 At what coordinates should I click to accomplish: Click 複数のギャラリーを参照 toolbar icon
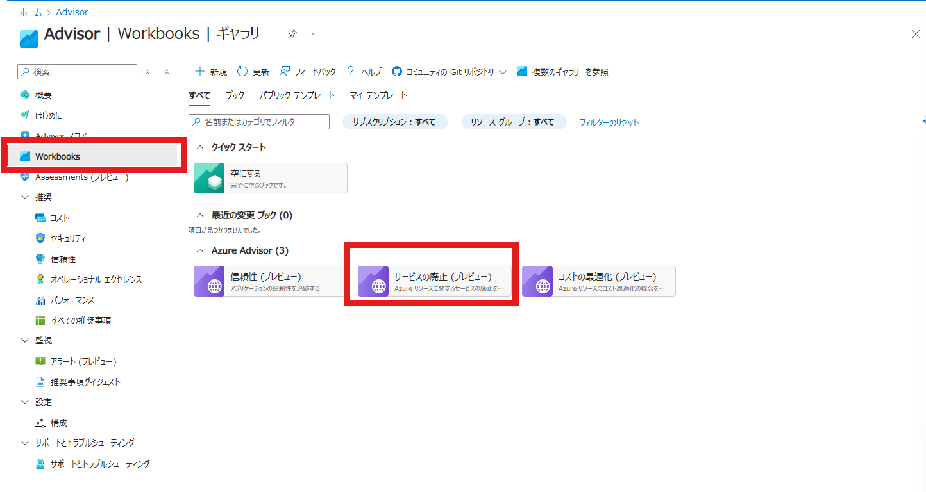[x=522, y=72]
